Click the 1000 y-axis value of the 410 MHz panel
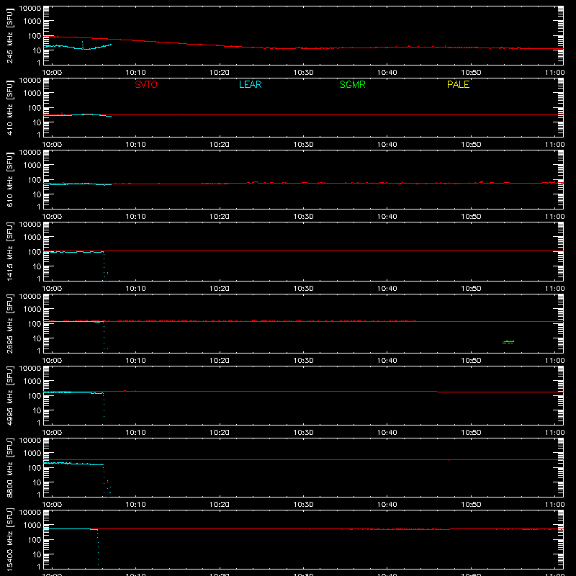The image size is (576, 576). coord(32,93)
